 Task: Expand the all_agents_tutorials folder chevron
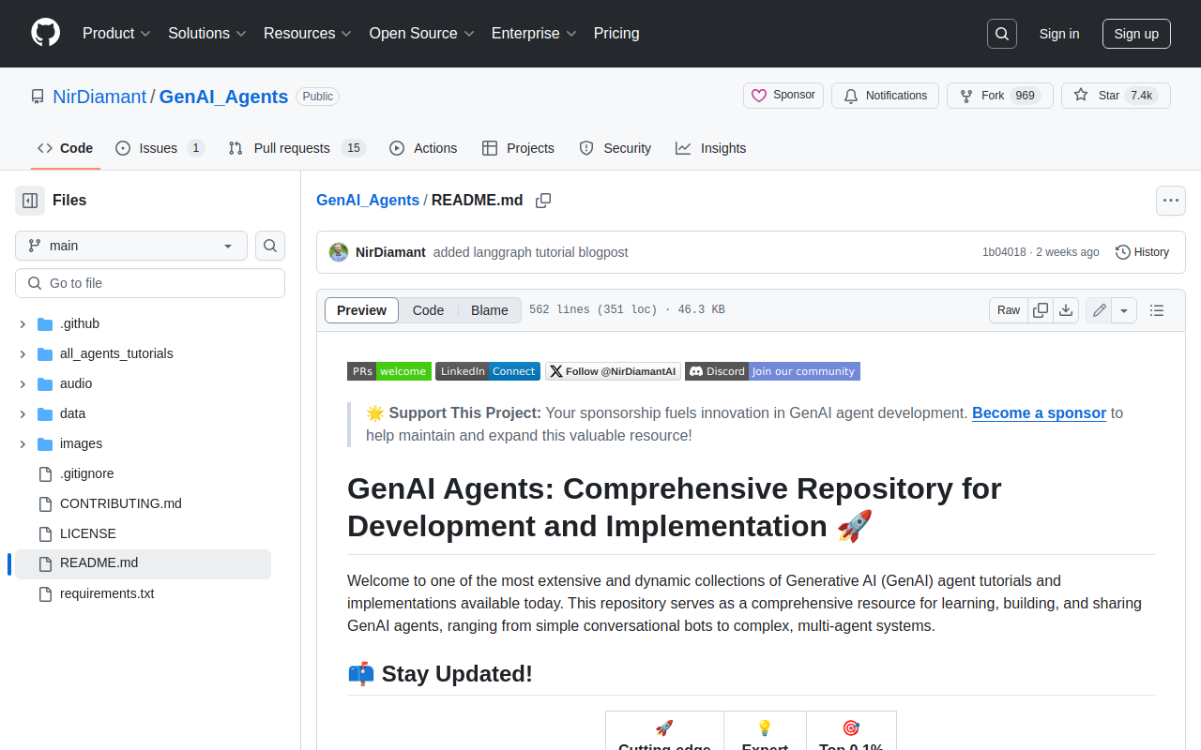click(x=23, y=354)
